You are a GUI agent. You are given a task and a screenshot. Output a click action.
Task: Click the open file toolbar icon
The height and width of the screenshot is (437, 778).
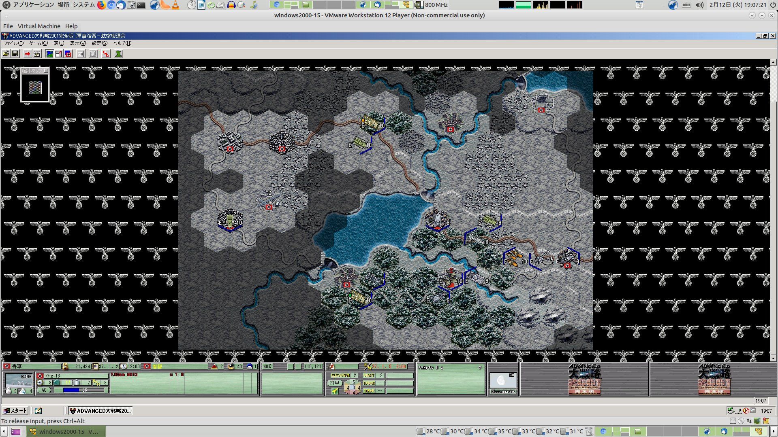click(6, 54)
